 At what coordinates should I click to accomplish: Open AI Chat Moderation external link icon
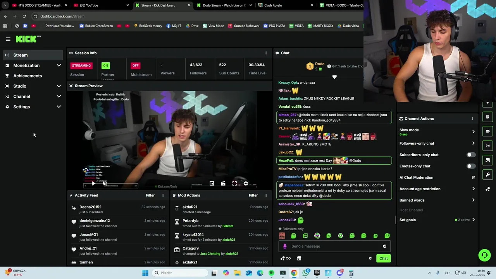[x=474, y=177]
